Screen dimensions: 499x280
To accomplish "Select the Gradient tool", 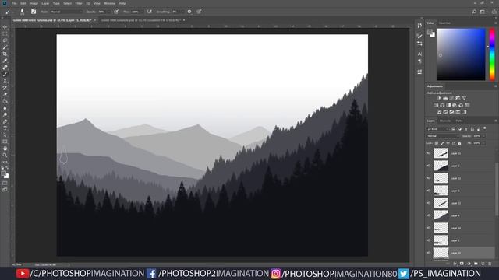I will tap(5, 101).
